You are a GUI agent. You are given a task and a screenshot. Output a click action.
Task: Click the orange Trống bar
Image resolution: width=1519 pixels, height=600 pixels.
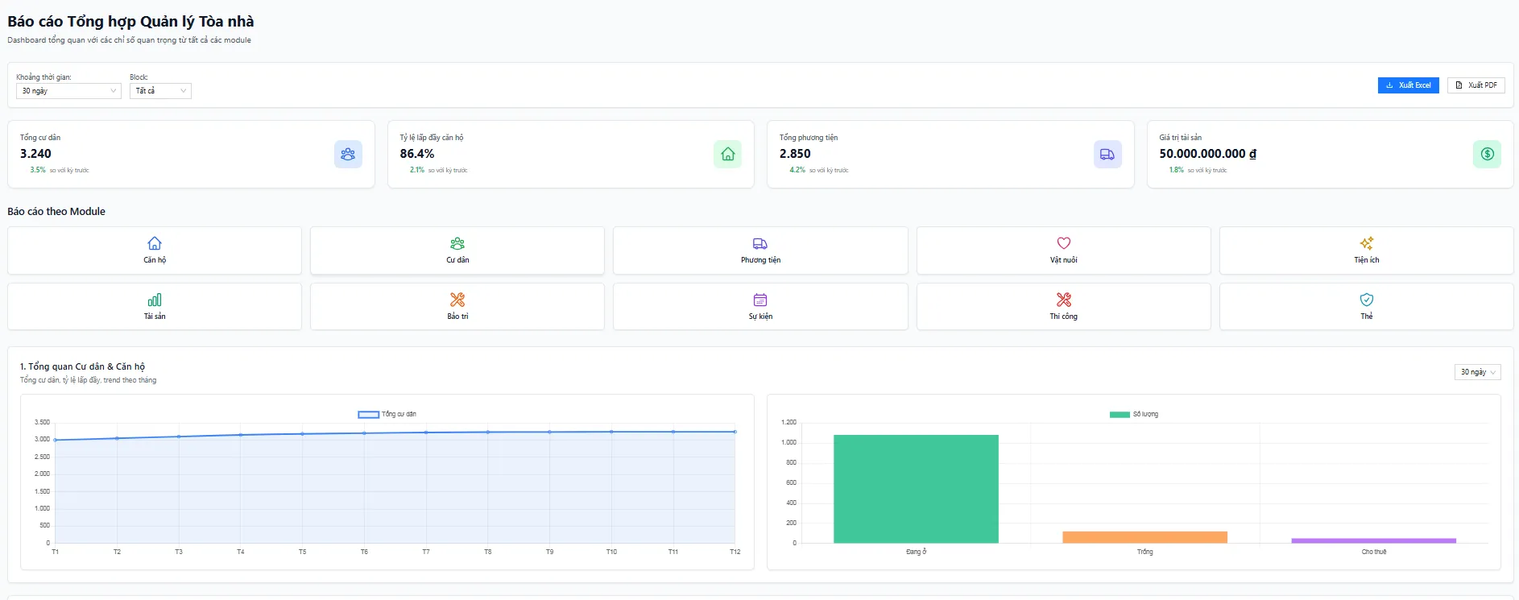[x=1144, y=537]
